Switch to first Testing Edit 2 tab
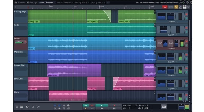The image size is (204, 112). (x=81, y=2)
